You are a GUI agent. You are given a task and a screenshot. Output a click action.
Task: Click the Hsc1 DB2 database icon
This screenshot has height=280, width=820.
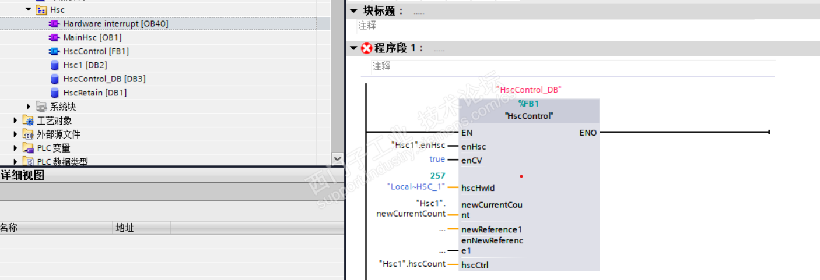54,65
